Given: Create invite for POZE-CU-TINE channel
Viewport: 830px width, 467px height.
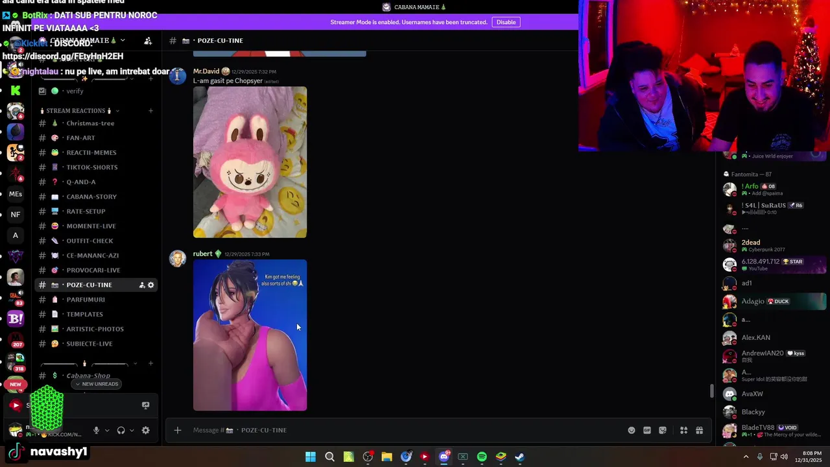Looking at the screenshot, I should (141, 285).
